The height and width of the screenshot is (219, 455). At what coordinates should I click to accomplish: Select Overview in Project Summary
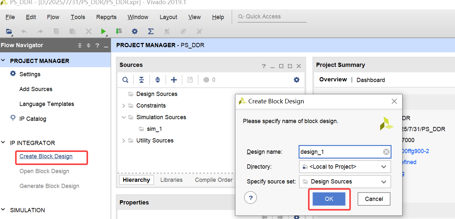[x=333, y=79]
